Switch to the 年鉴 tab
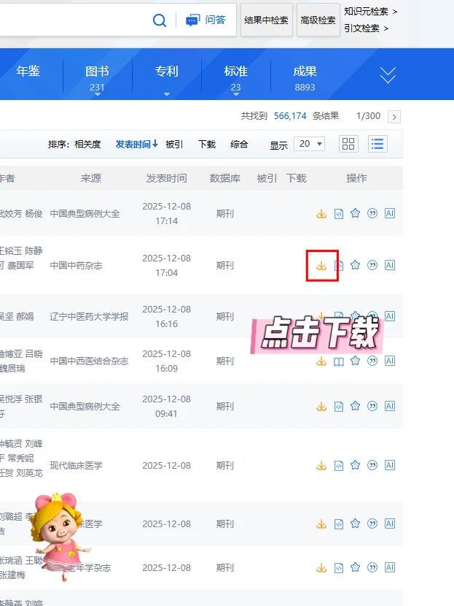 pos(28,71)
